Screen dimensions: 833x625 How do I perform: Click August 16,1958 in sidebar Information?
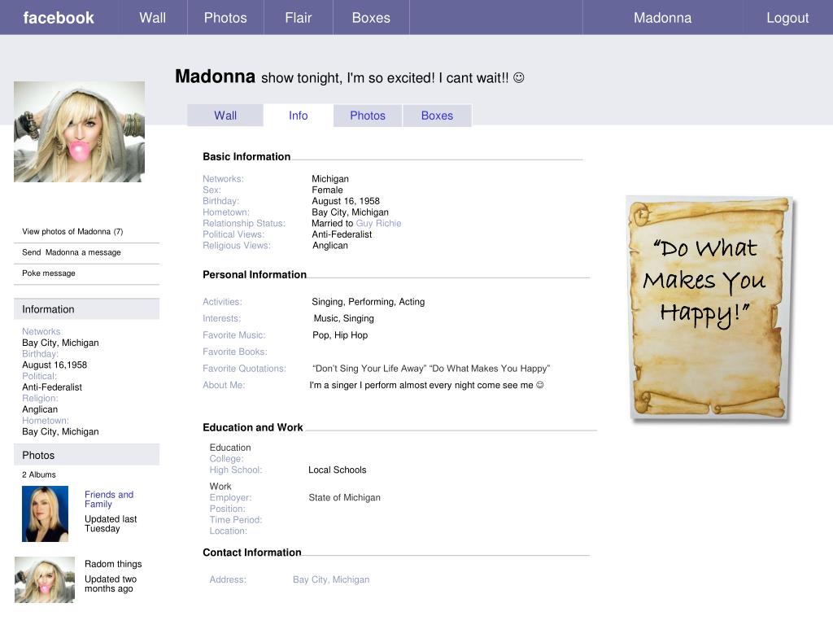55,365
